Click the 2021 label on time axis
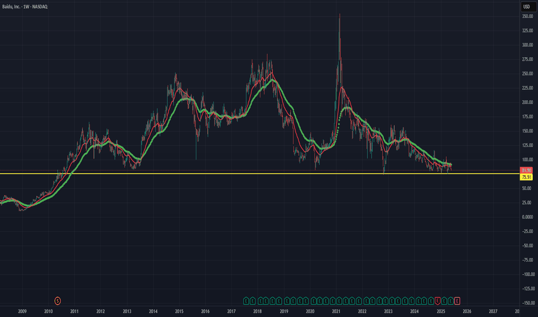The width and height of the screenshot is (538, 317). pos(336,311)
